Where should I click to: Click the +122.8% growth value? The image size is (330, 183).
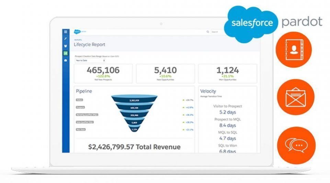103,76
